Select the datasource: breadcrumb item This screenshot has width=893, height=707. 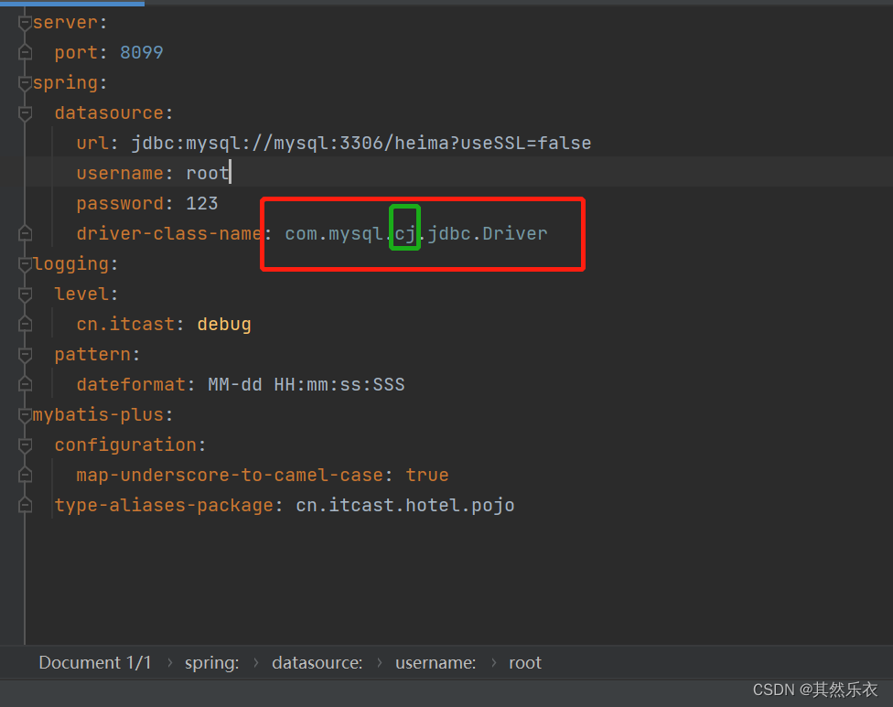pos(317,662)
